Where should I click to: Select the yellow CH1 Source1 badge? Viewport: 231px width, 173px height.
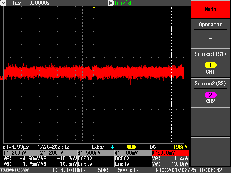(210, 65)
